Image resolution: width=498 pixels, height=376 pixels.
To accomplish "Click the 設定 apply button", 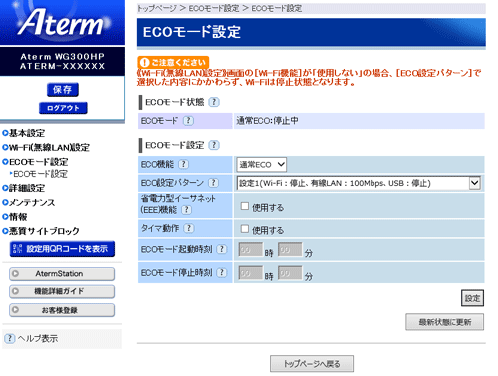I will click(472, 298).
